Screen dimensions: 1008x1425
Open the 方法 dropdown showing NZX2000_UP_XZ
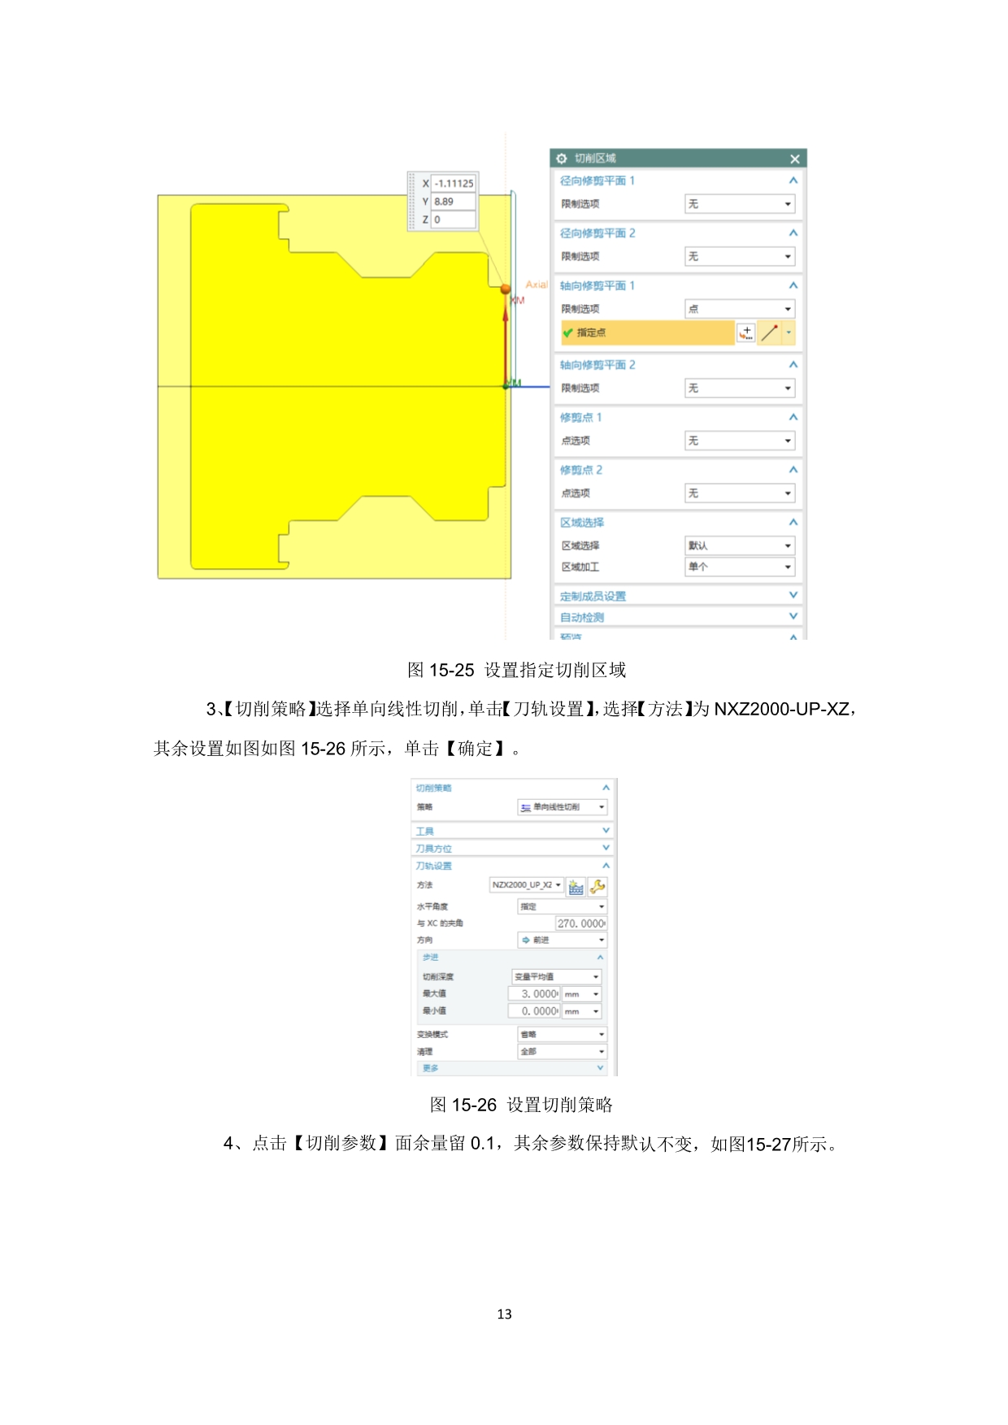pyautogui.click(x=527, y=885)
